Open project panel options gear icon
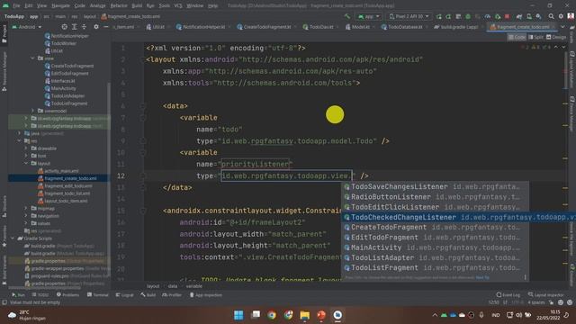This screenshot has width=576, height=324. click(96, 27)
